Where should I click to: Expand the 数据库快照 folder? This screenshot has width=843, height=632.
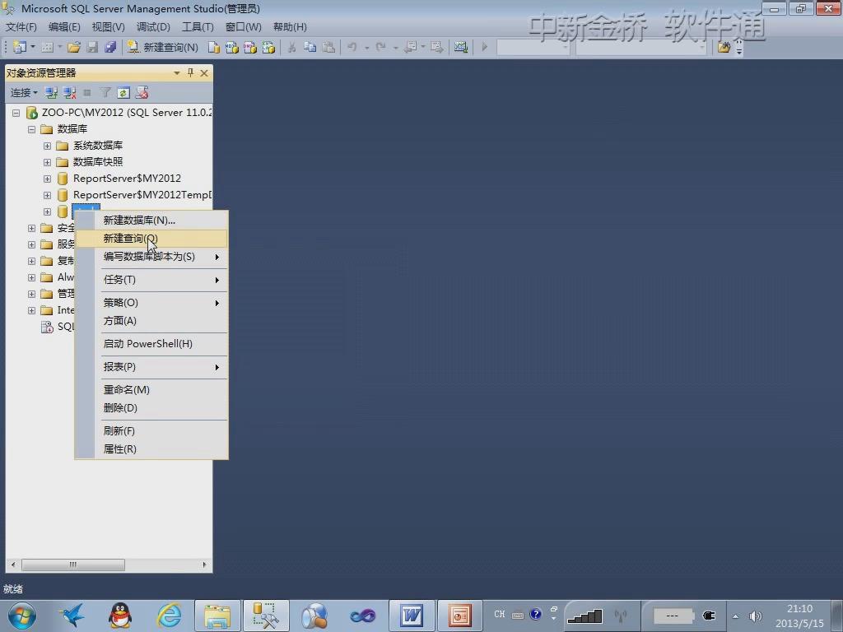47,162
